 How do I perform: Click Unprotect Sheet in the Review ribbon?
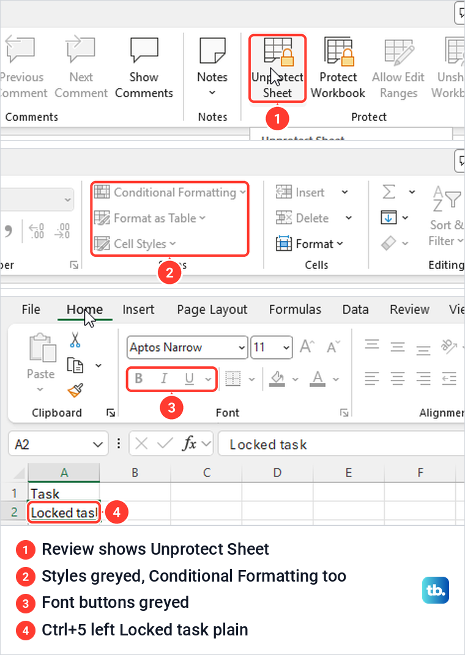[x=277, y=68]
